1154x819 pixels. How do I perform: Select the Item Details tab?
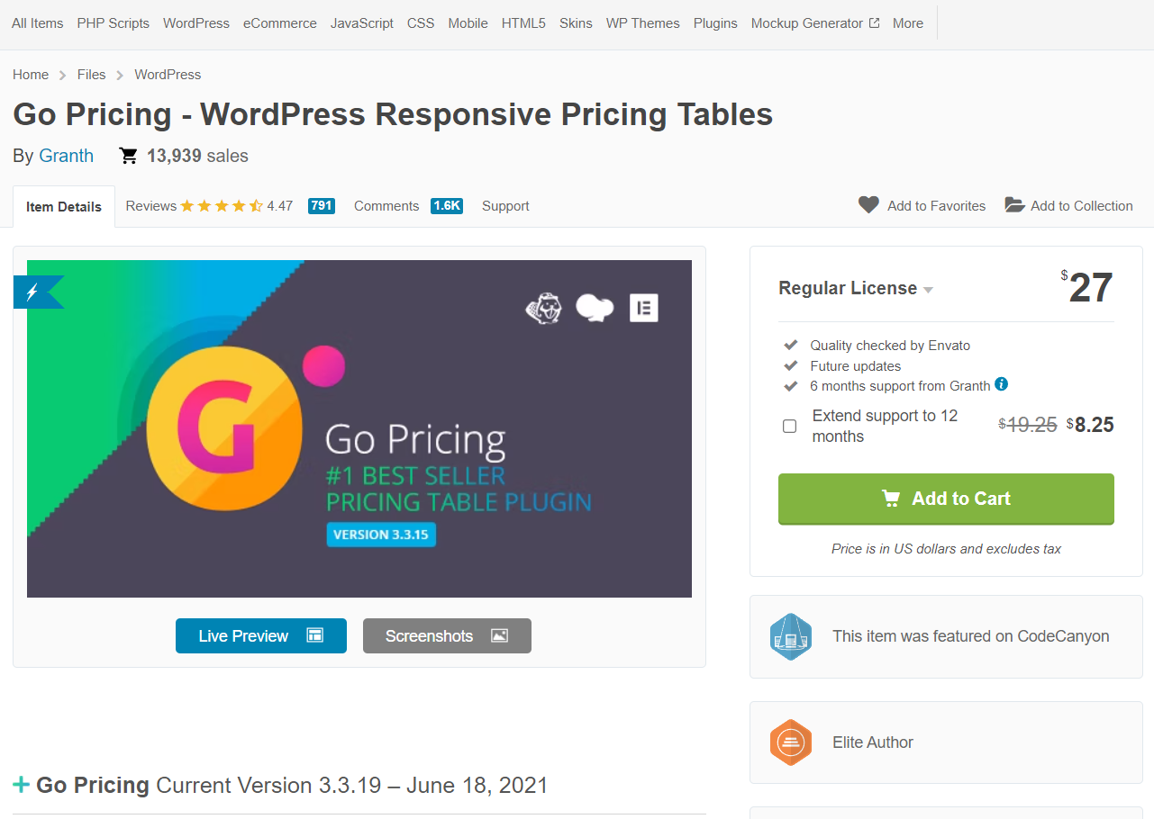[64, 206]
